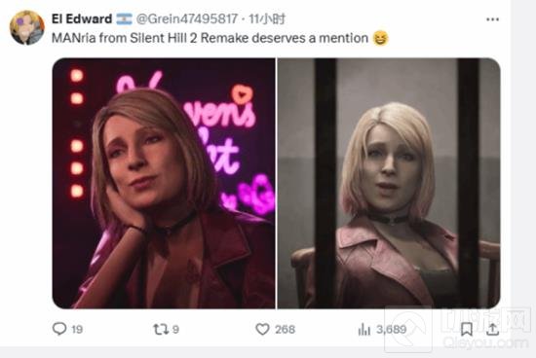
Task: Open the tweet's 11小时 timestamp link
Action: tap(267, 18)
